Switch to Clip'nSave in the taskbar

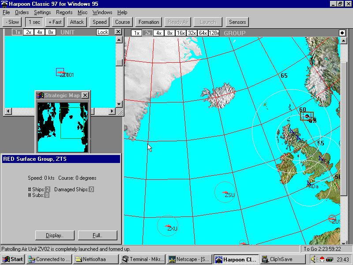pyautogui.click(x=283, y=259)
